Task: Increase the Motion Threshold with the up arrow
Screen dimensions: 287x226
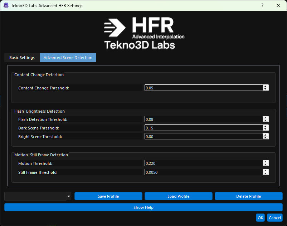Action: click(266, 162)
